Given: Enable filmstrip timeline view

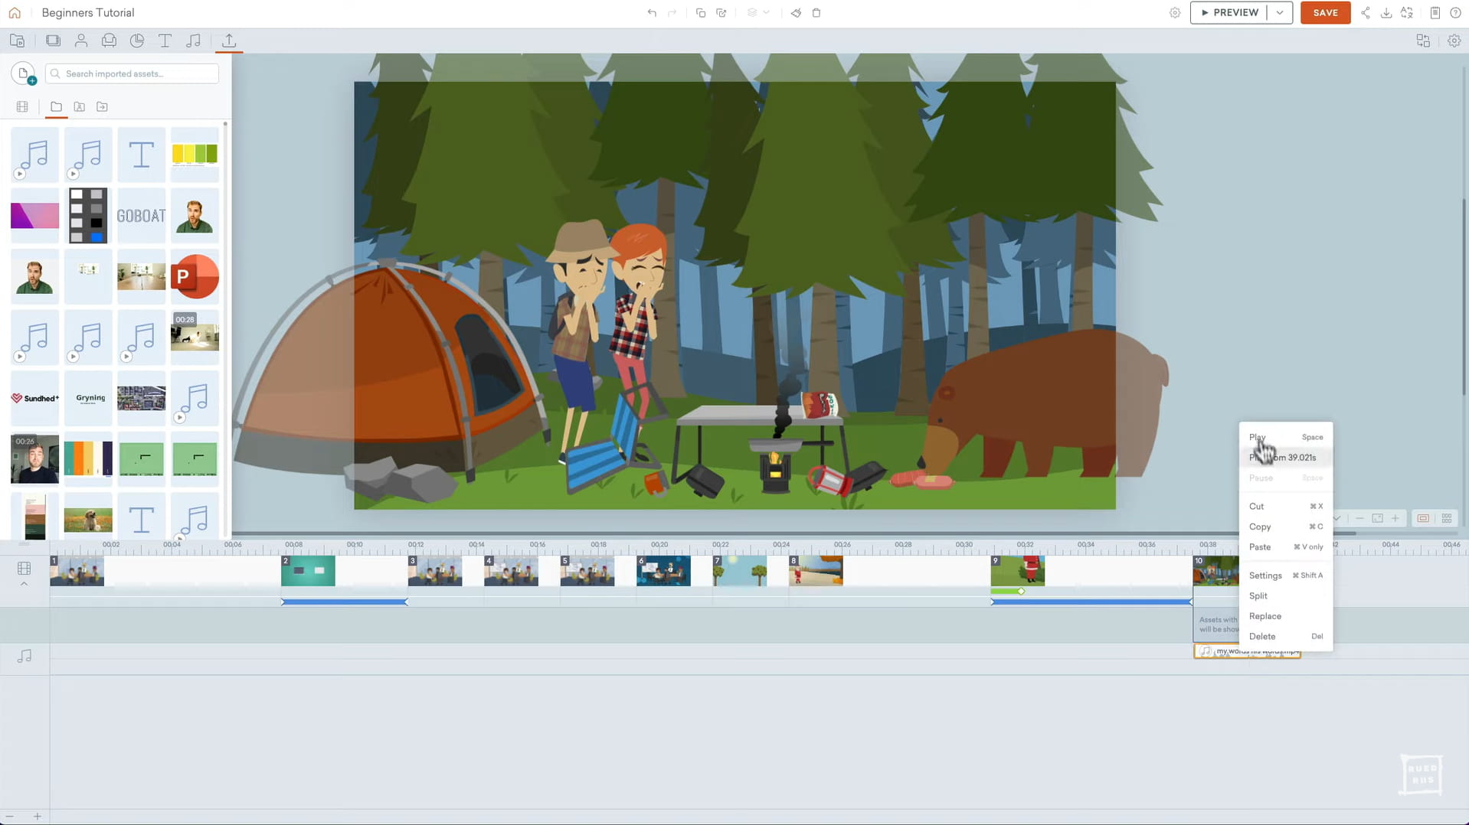Looking at the screenshot, I should coord(1422,518).
